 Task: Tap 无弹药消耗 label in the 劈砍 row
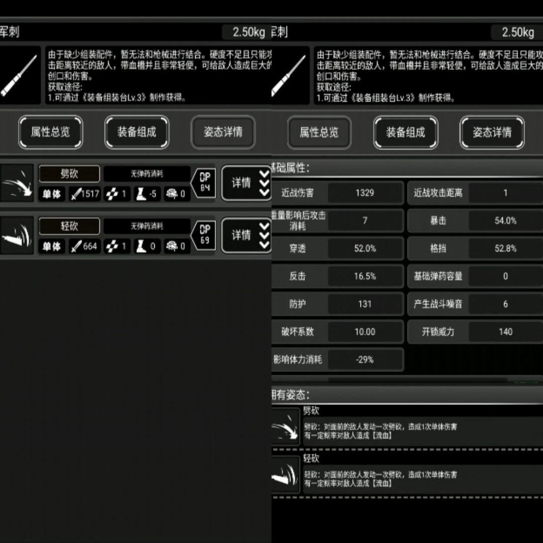[x=147, y=173]
